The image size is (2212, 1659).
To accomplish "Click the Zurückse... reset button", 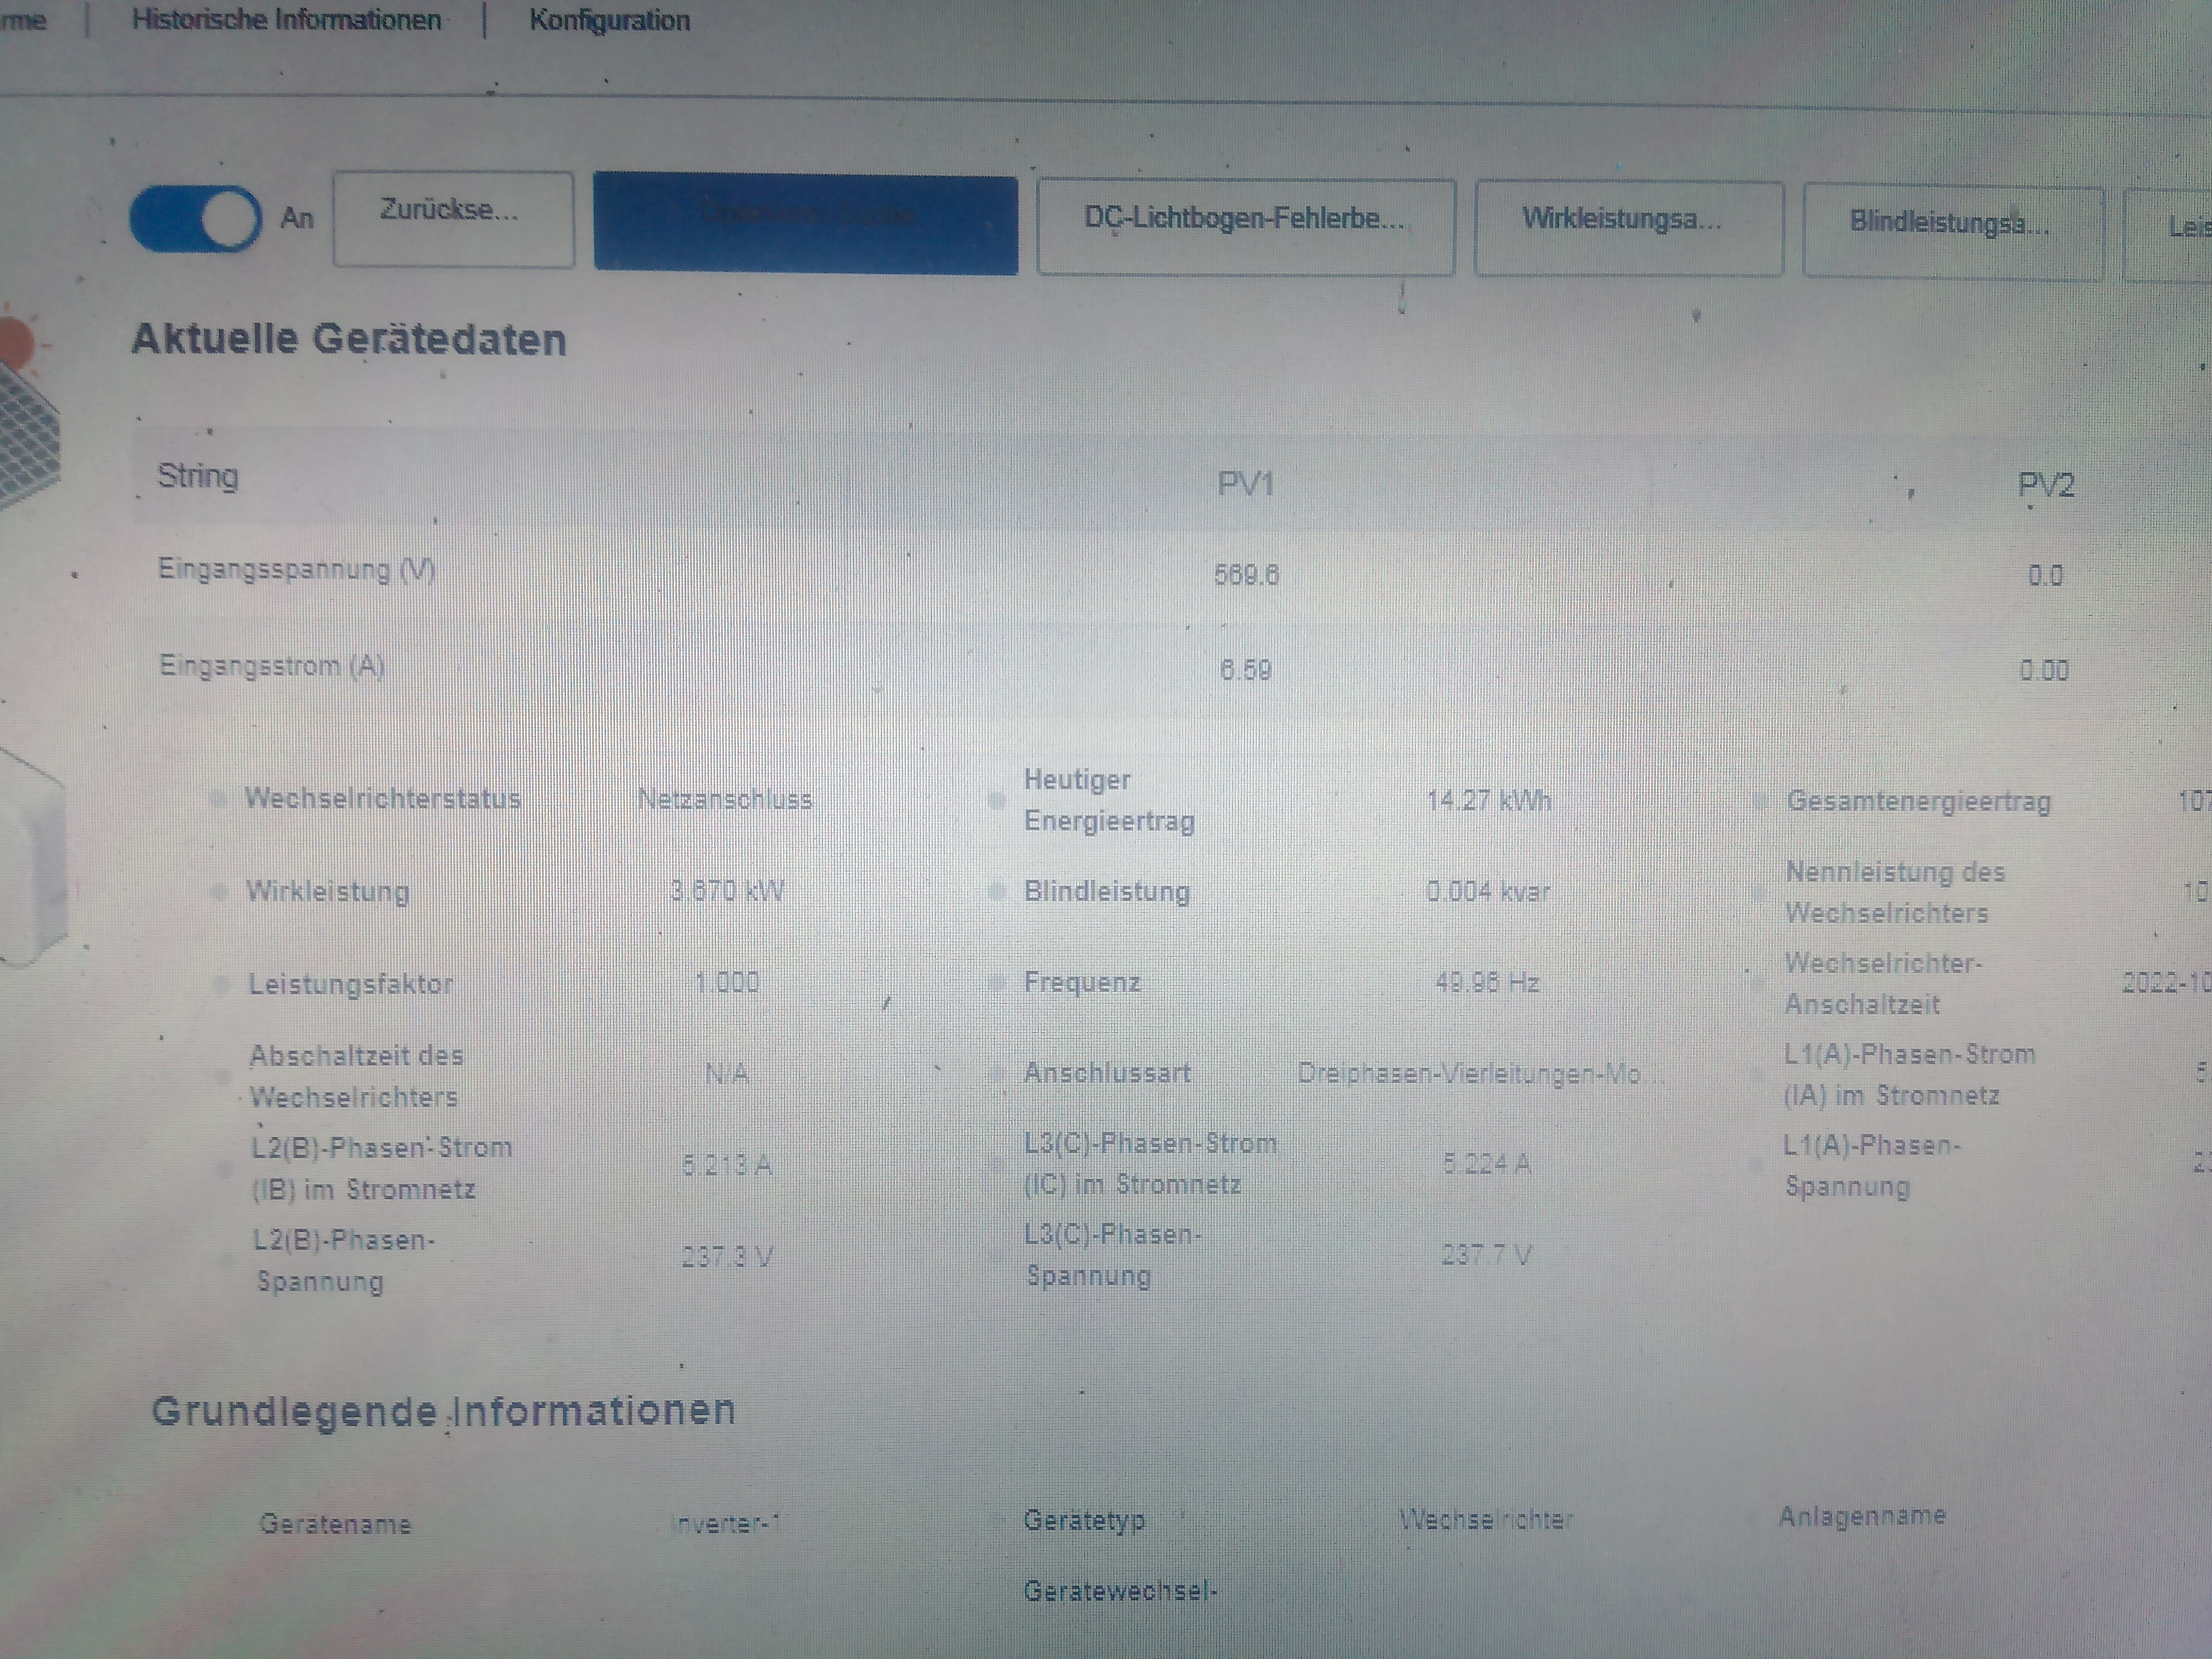I will point(453,218).
